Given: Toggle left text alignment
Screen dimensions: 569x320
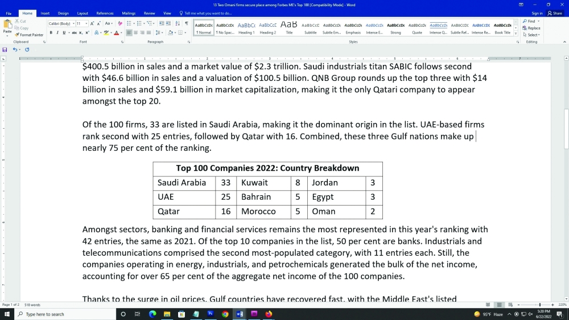Looking at the screenshot, I should point(129,32).
